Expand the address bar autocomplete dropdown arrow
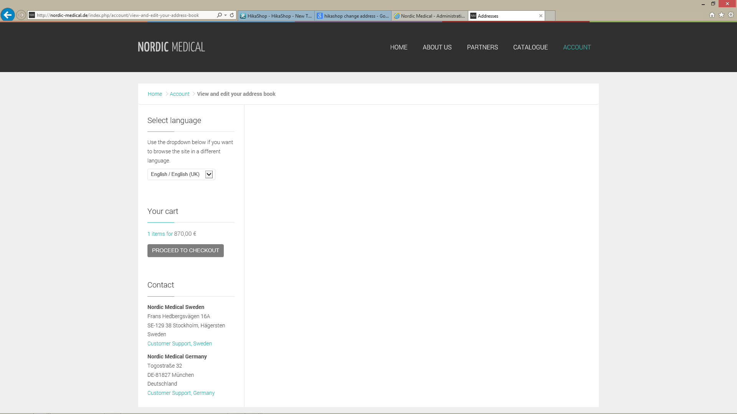The image size is (737, 414). point(225,15)
